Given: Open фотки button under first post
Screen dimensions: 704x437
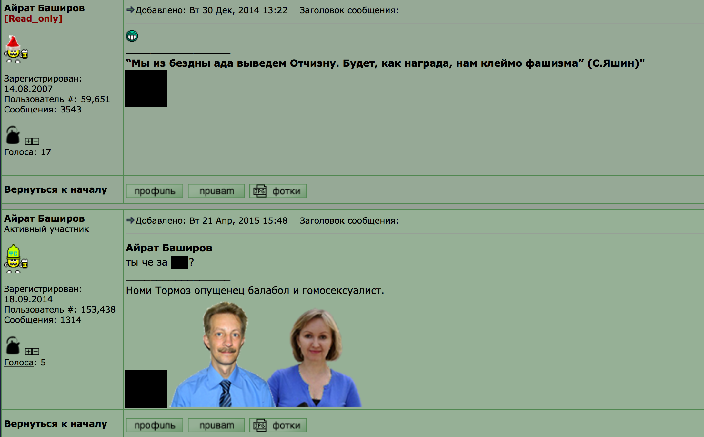Looking at the screenshot, I should tap(278, 191).
